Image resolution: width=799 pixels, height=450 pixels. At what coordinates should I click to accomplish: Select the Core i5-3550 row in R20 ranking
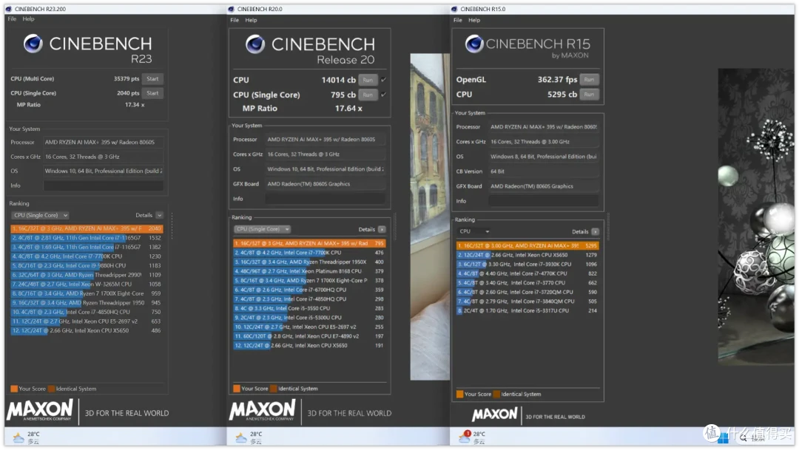(309, 308)
